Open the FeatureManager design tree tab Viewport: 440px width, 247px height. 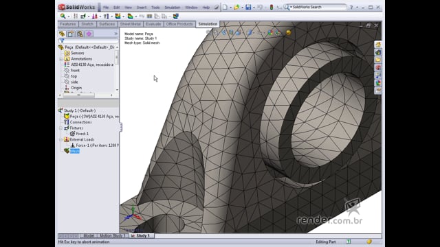point(62,34)
